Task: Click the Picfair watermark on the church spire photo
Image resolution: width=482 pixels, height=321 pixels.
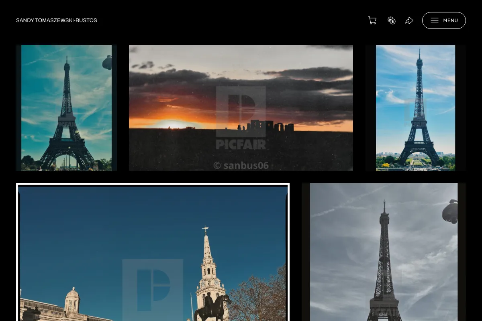Action: [153, 290]
